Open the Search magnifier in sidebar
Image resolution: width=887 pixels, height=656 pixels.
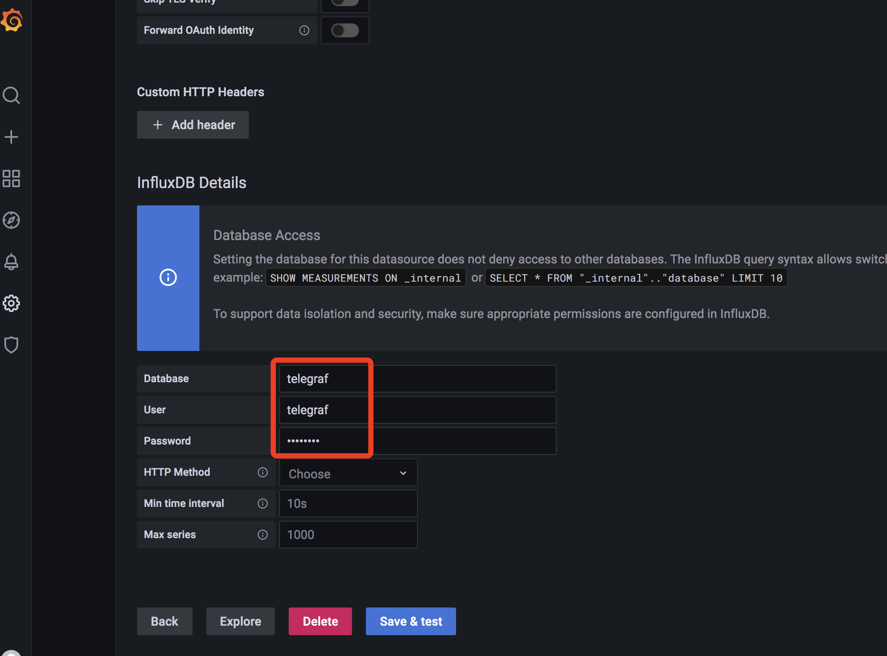11,95
